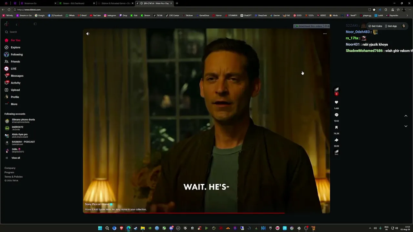Image resolution: width=413 pixels, height=232 pixels.
Task: Collapse the sidebar panel icon
Action: 35,24
